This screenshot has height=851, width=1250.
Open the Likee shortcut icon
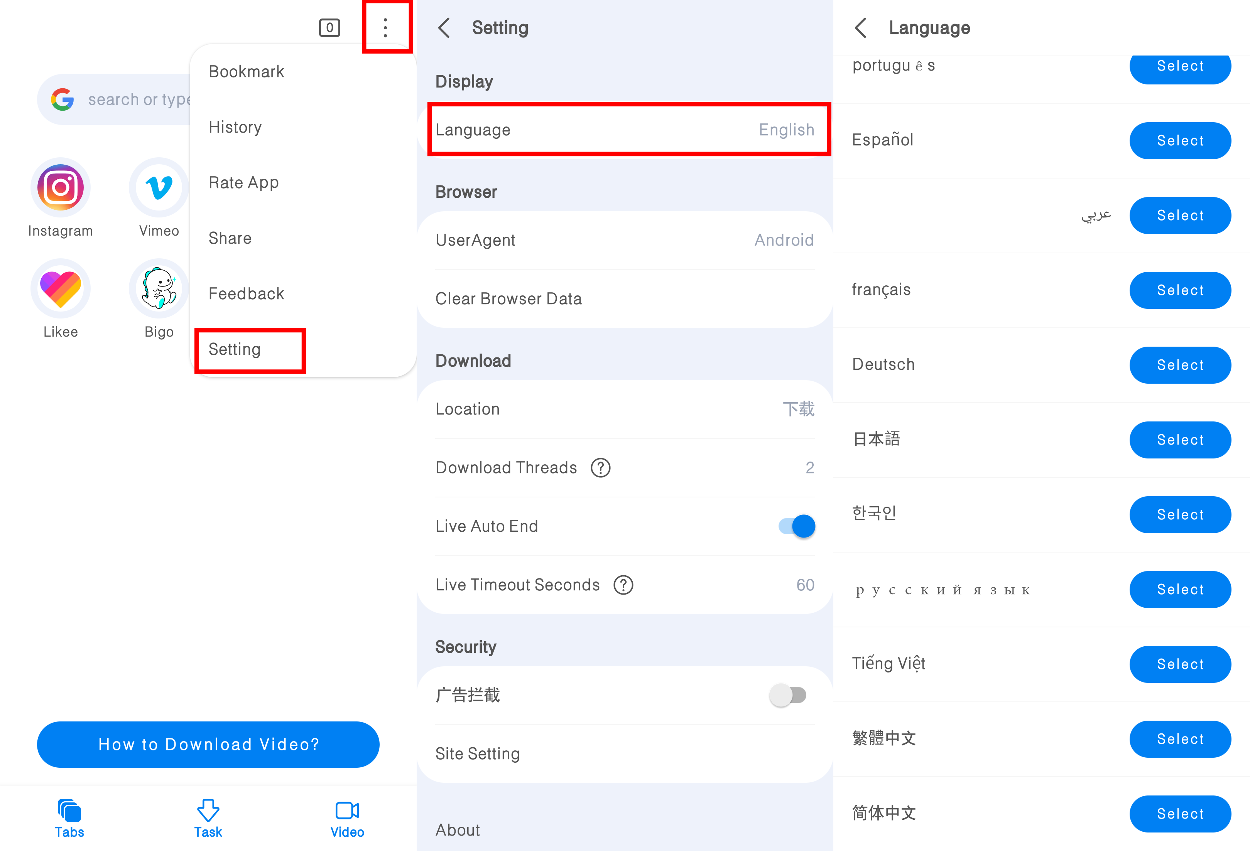coord(60,289)
